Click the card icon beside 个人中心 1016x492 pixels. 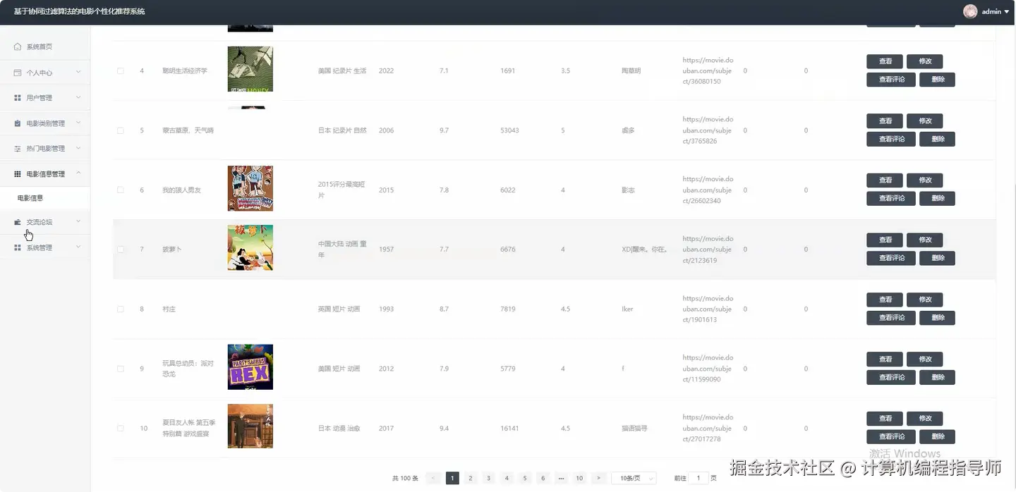pos(18,73)
